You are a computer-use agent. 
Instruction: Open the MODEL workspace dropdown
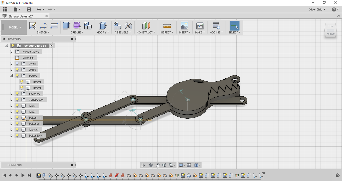[x=14, y=27]
